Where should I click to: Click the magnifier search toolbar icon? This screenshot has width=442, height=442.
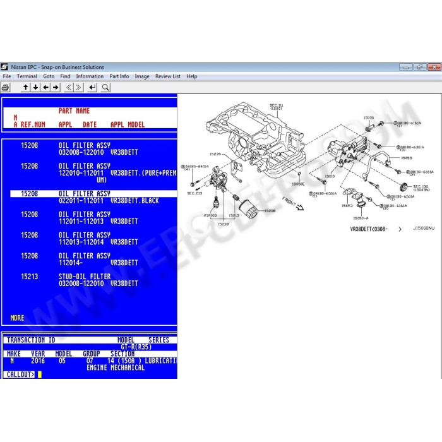(x=105, y=87)
